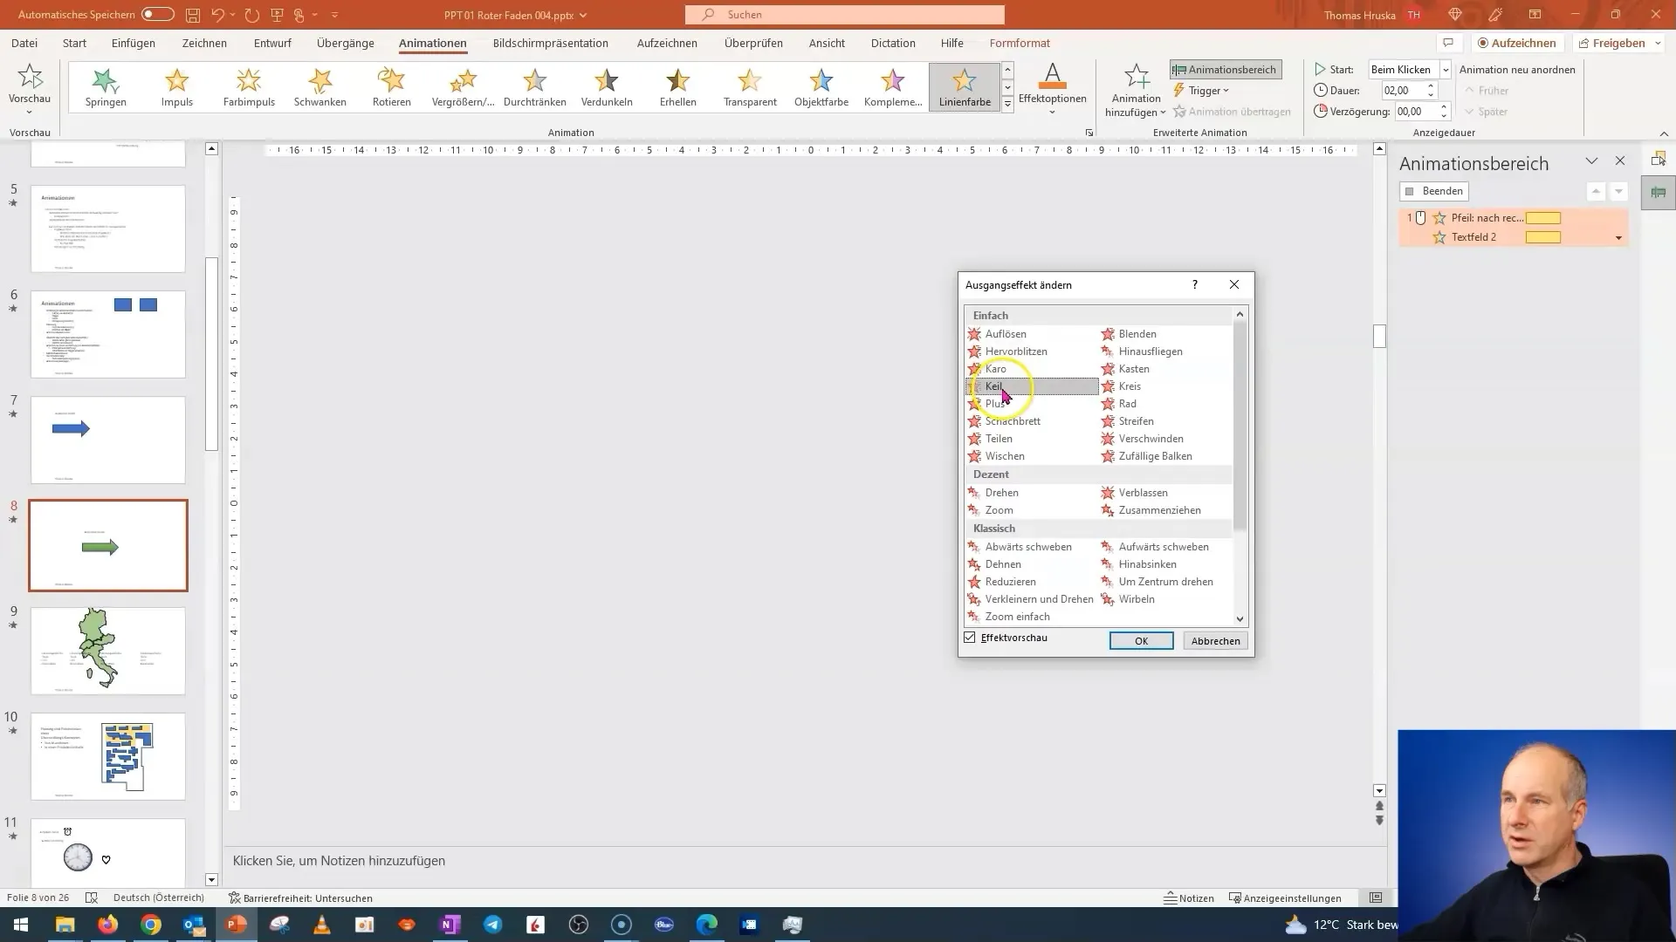
Task: Scroll down in effect list
Action: 1242,618
